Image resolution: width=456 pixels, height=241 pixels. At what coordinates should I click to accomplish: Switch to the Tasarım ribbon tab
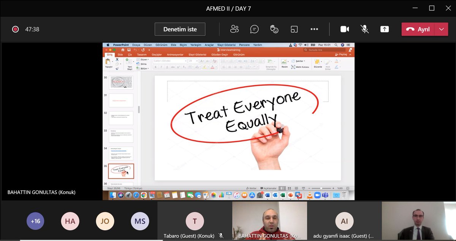tap(142, 55)
